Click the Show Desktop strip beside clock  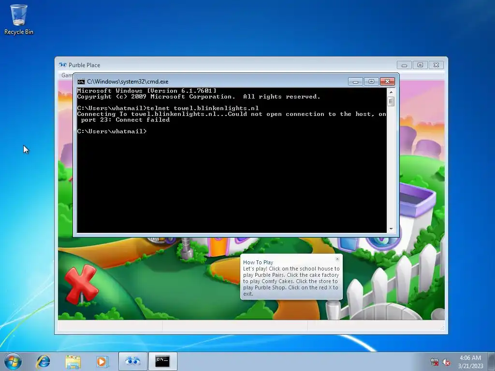(492, 361)
